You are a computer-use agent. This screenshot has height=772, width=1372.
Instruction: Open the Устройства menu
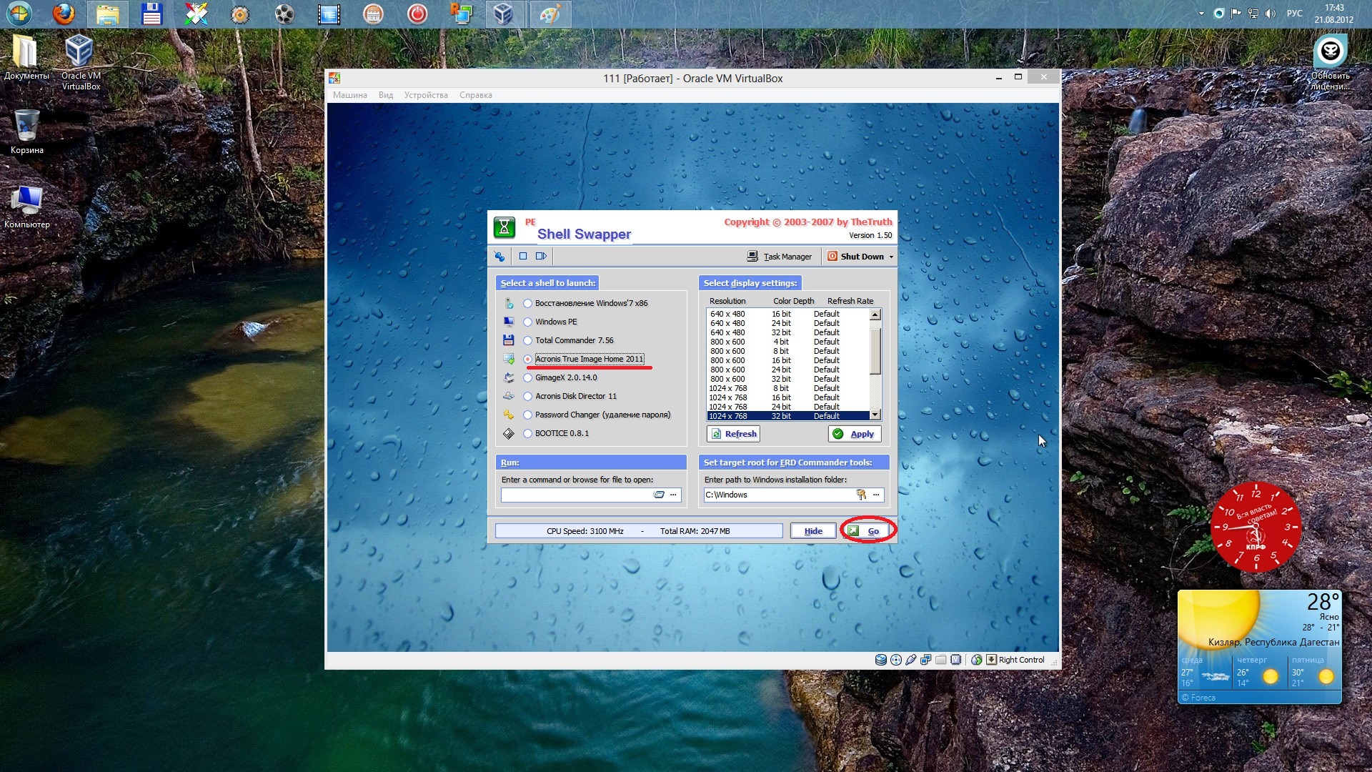tap(426, 95)
